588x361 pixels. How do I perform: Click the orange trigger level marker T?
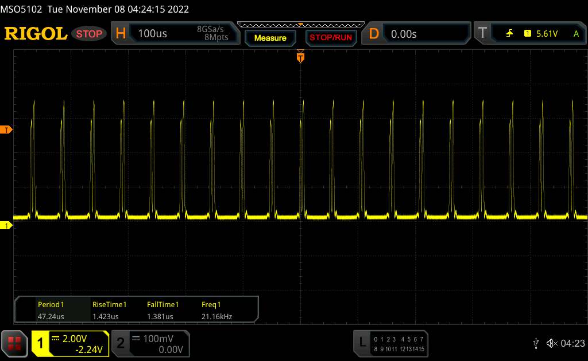(x=6, y=130)
